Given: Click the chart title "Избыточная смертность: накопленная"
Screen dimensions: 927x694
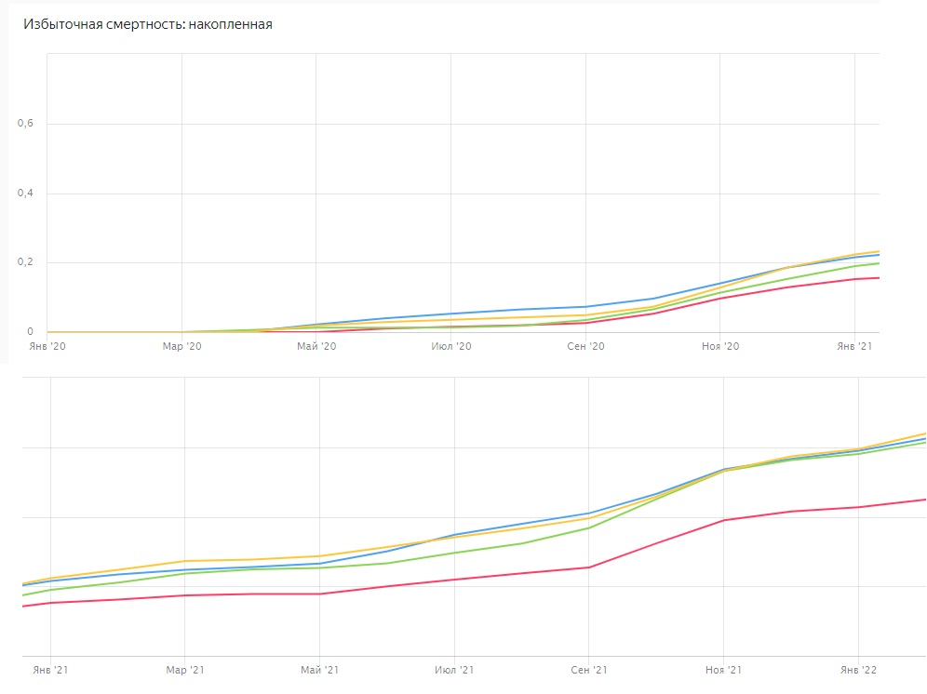Looking at the screenshot, I should (148, 25).
